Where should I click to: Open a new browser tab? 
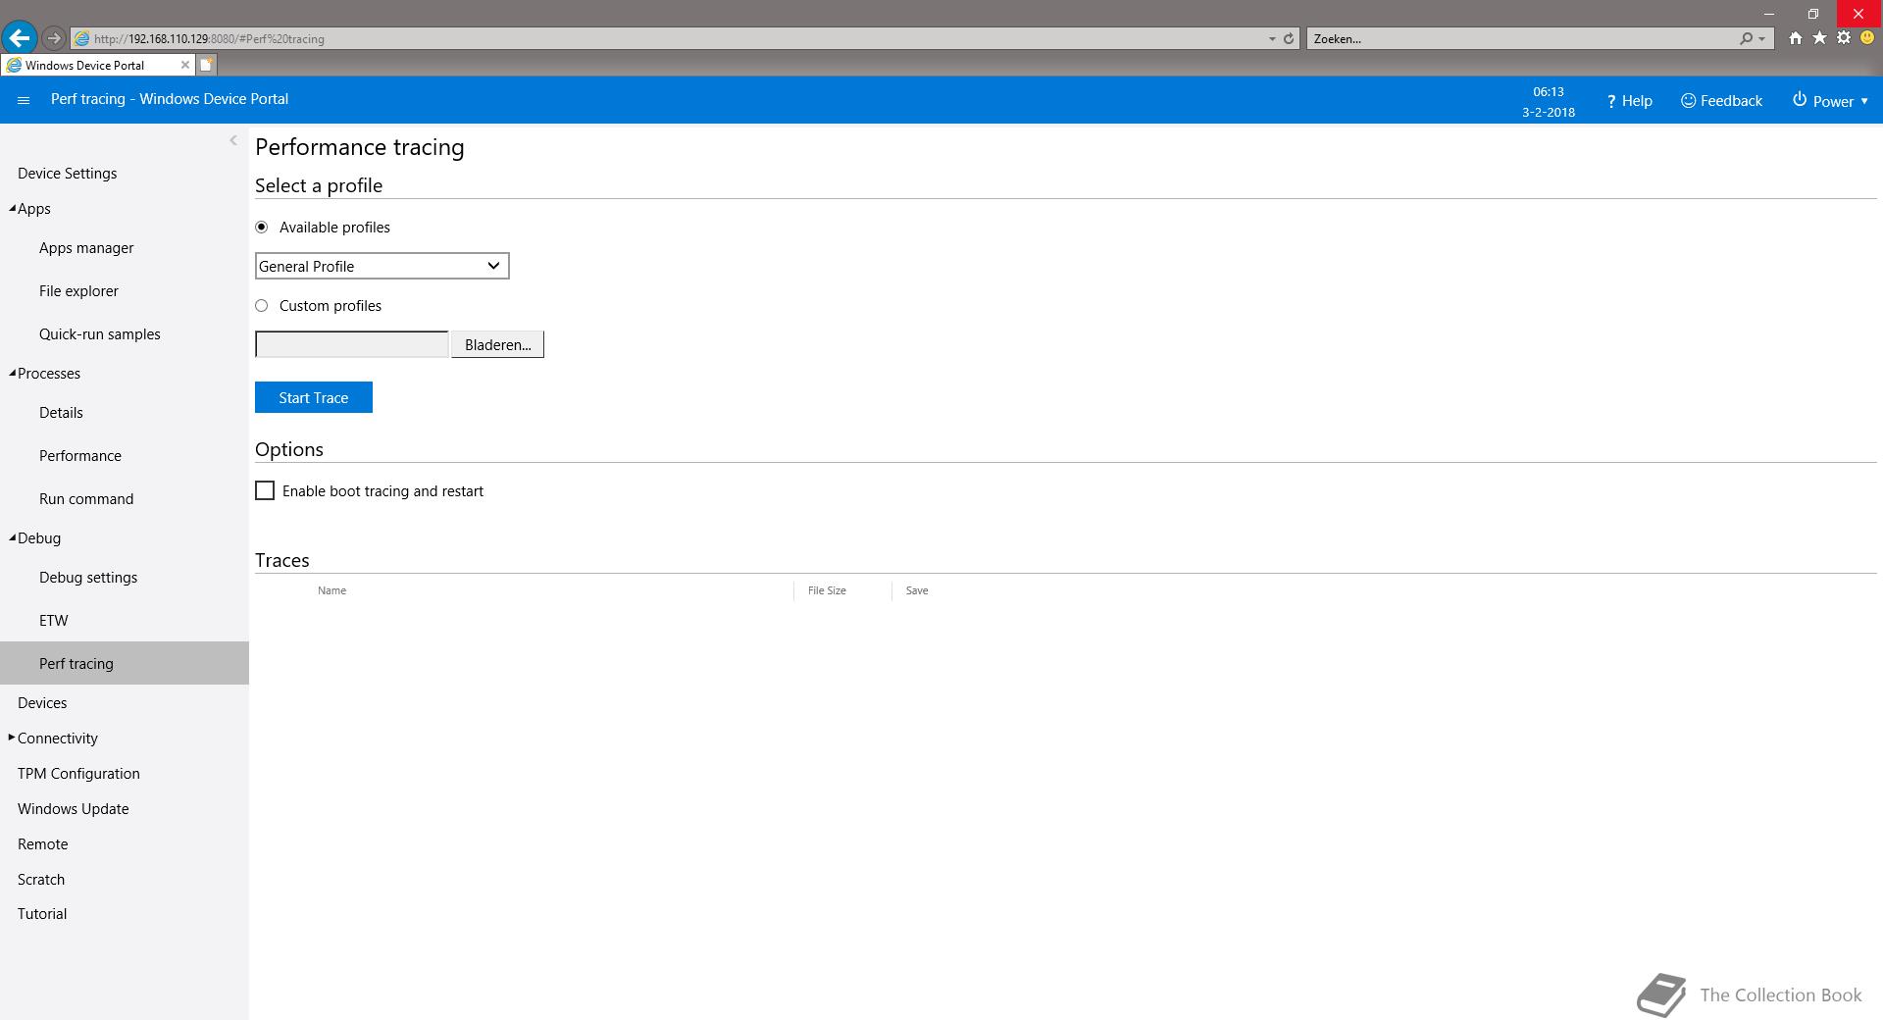coord(206,65)
